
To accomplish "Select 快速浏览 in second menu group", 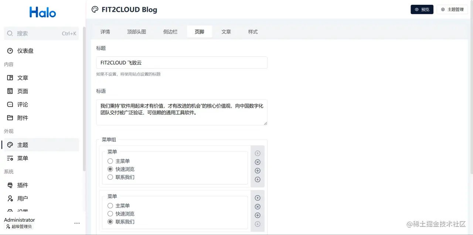I will (110, 214).
